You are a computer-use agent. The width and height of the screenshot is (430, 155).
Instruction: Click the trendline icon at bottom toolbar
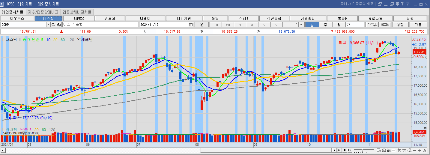(x=404, y=150)
